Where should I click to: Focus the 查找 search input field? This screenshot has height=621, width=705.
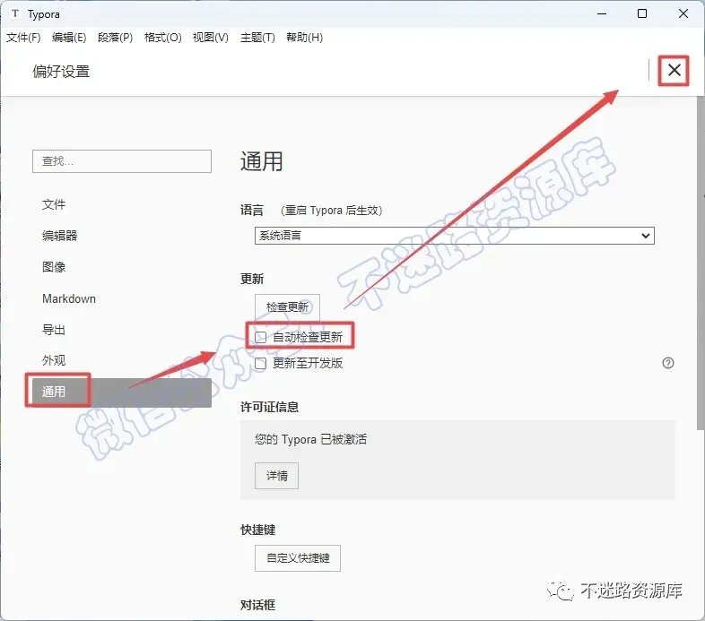122,161
